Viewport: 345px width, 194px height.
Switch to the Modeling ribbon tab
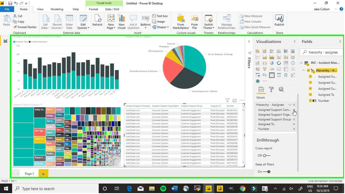[57, 9]
